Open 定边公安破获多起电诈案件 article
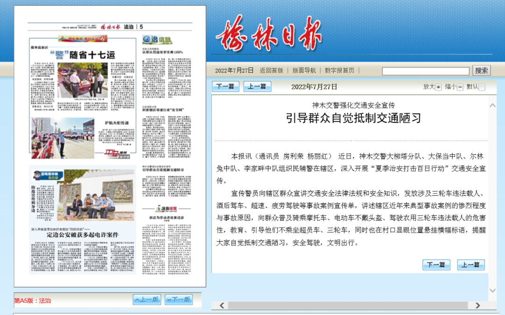Image resolution: width=505 pixels, height=315 pixels. point(82,235)
